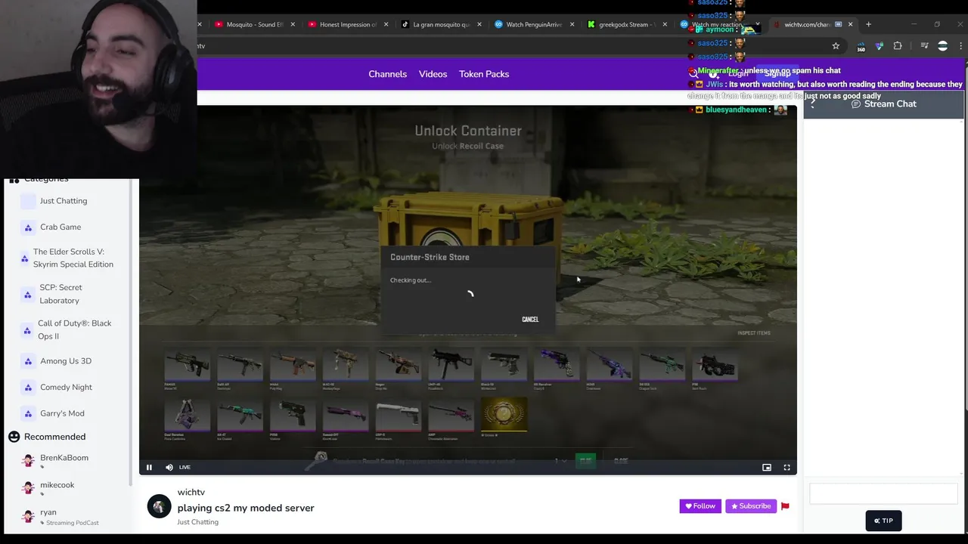
Task: Click the Crab Game category icon
Action: (x=28, y=227)
